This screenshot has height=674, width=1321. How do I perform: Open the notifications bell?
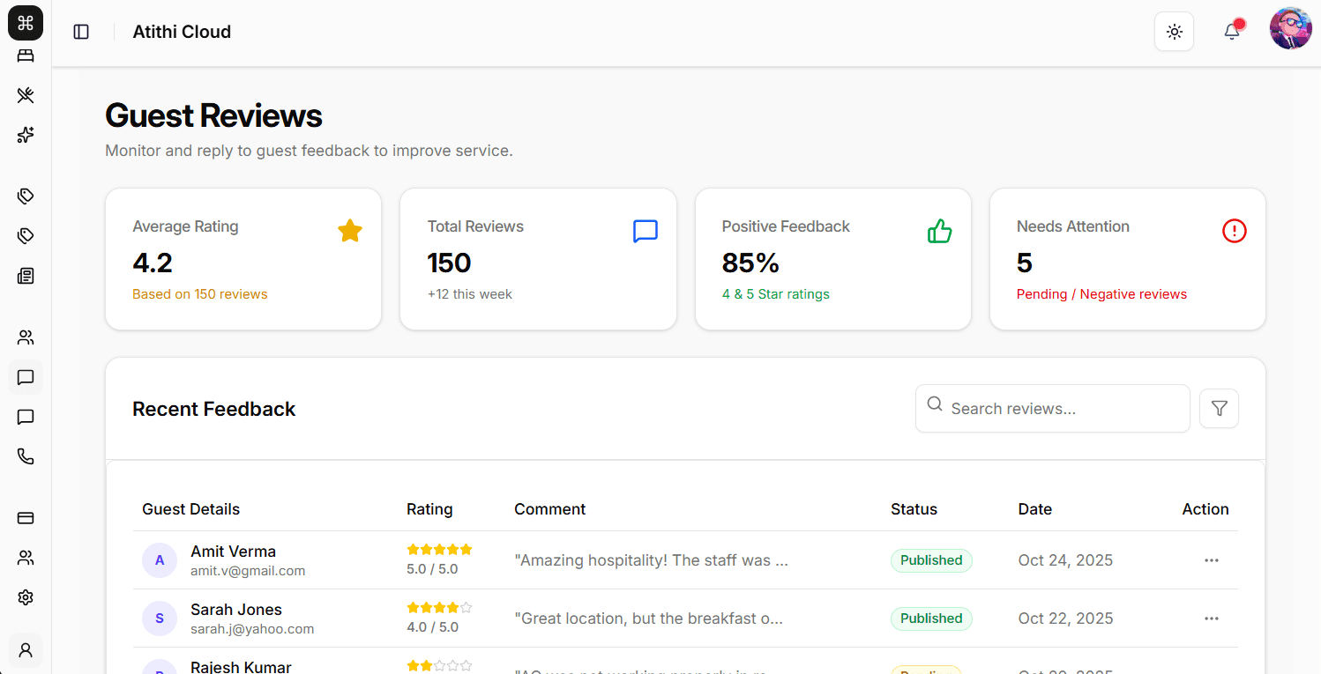1232,32
